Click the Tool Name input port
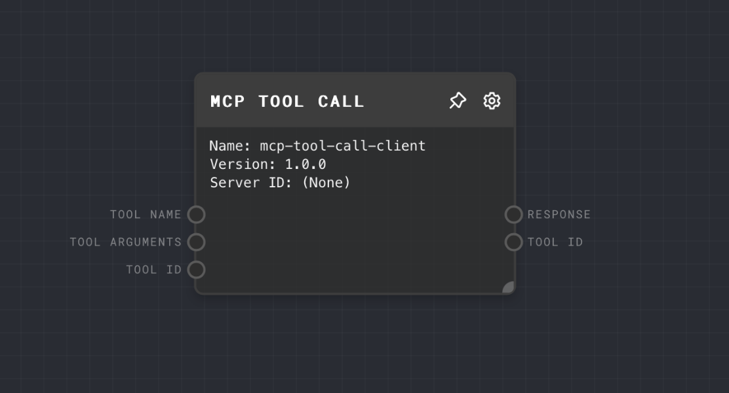The image size is (729, 393). pyautogui.click(x=196, y=215)
